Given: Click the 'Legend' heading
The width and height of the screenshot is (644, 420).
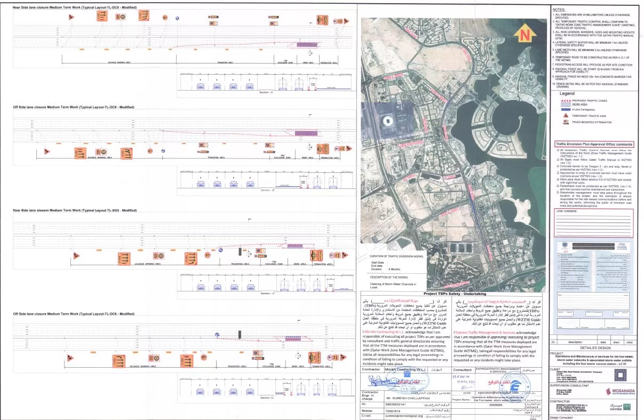Looking at the screenshot, I should tap(567, 93).
